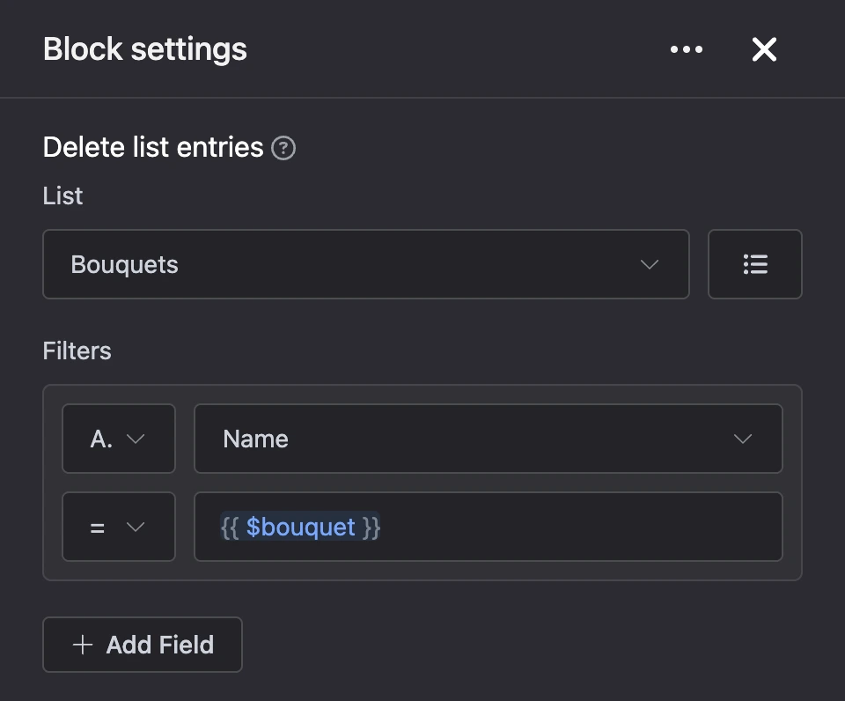
Task: Open the A. field type dropdown
Action: (x=119, y=439)
